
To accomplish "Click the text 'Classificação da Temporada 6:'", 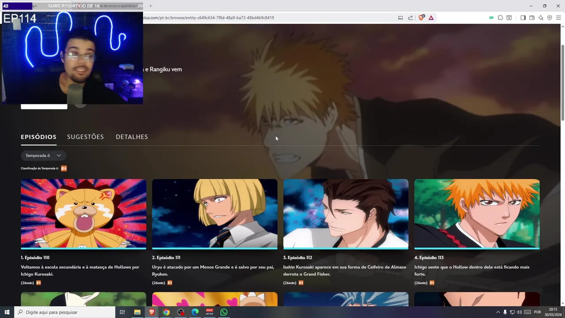I will (40, 168).
